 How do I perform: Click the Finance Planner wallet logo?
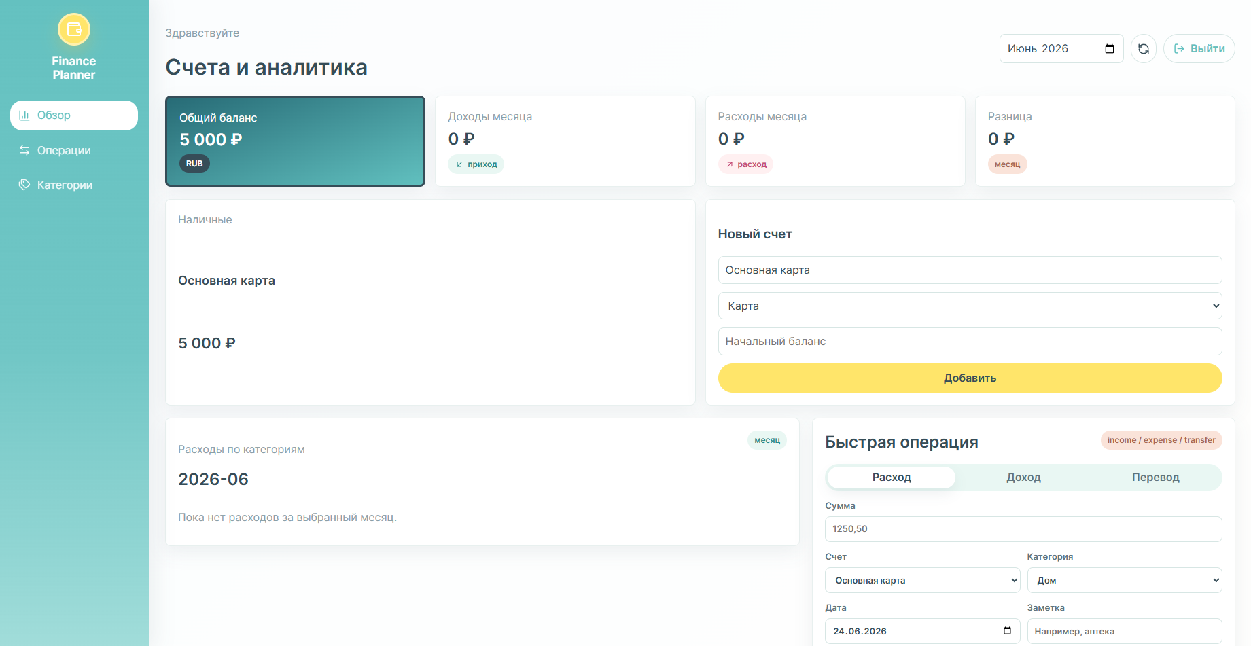tap(74, 29)
